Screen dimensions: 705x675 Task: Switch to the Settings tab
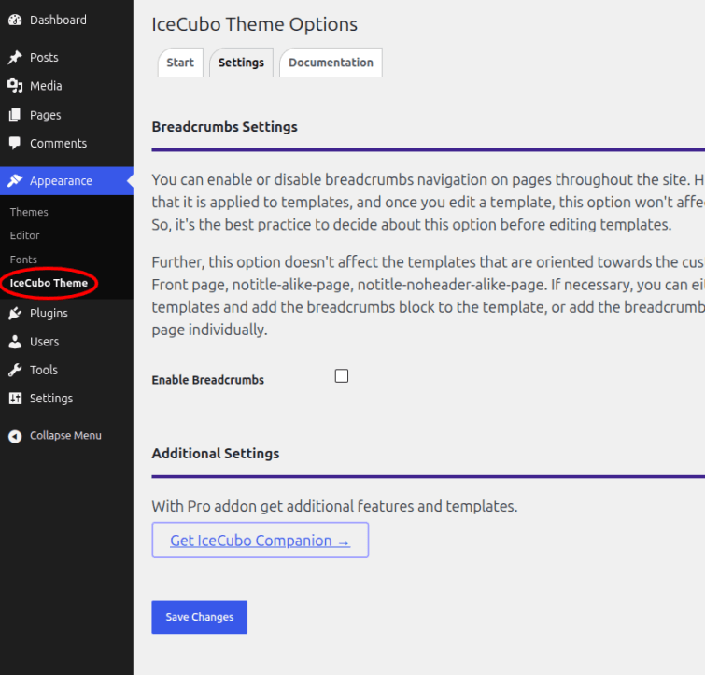point(242,63)
